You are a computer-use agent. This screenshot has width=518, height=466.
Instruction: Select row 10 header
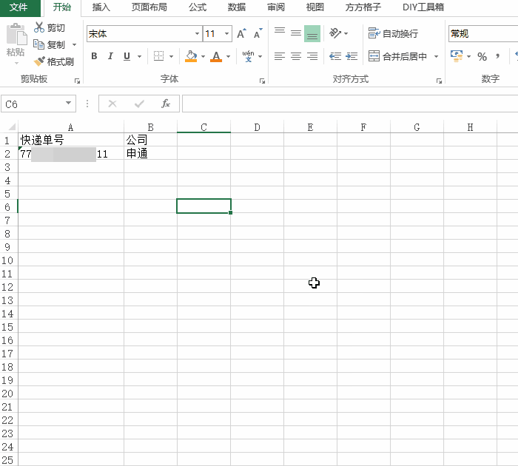pyautogui.click(x=8, y=260)
